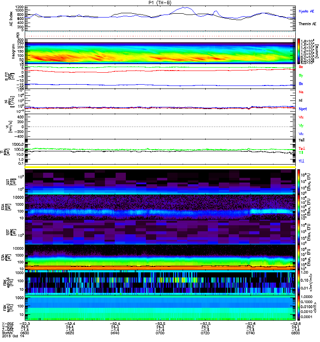Click the 0620 time tick label
The image size is (320, 342).
pos(70,333)
